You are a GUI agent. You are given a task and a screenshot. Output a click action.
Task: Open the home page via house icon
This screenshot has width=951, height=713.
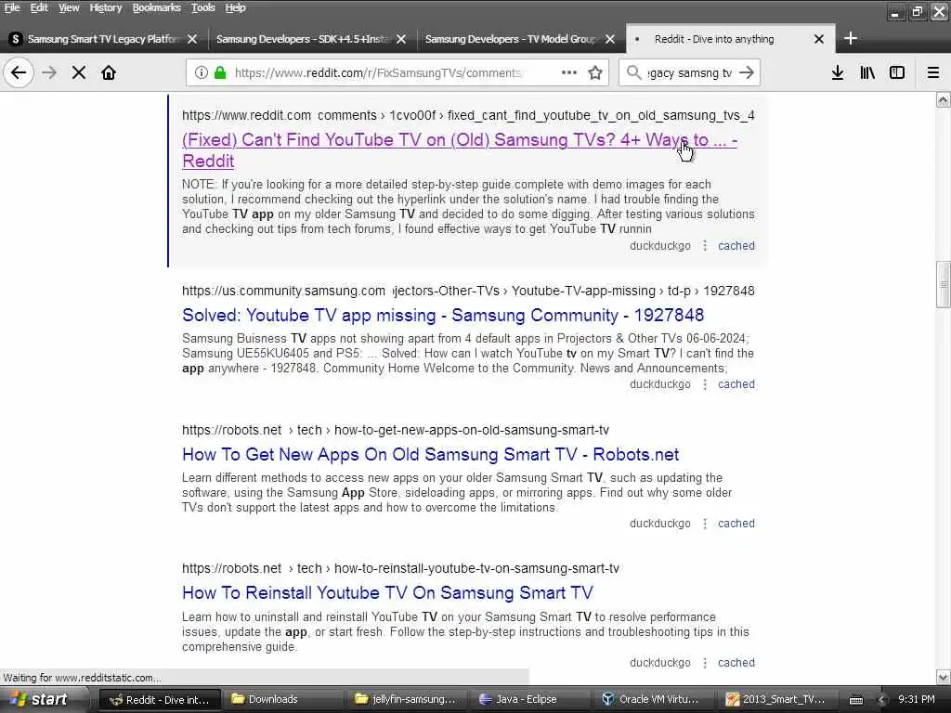(x=109, y=72)
